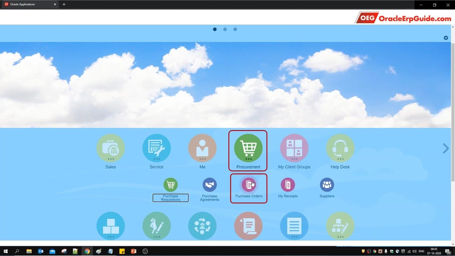This screenshot has height=256, width=455.
Task: Open Purchase Agreements handshake icon
Action: pyautogui.click(x=210, y=184)
